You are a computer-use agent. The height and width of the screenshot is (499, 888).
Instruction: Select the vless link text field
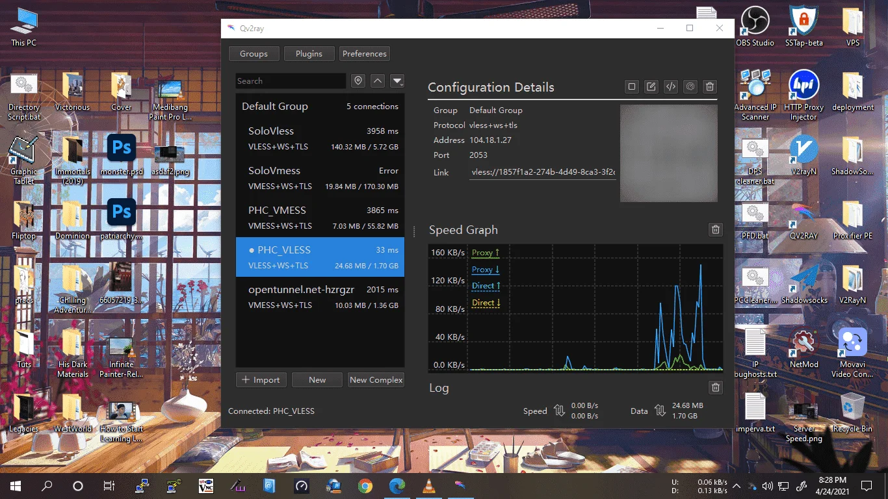pyautogui.click(x=543, y=173)
